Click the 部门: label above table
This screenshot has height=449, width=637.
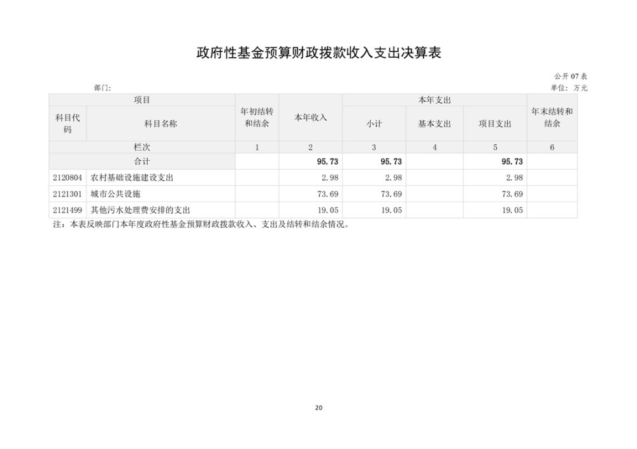point(103,88)
